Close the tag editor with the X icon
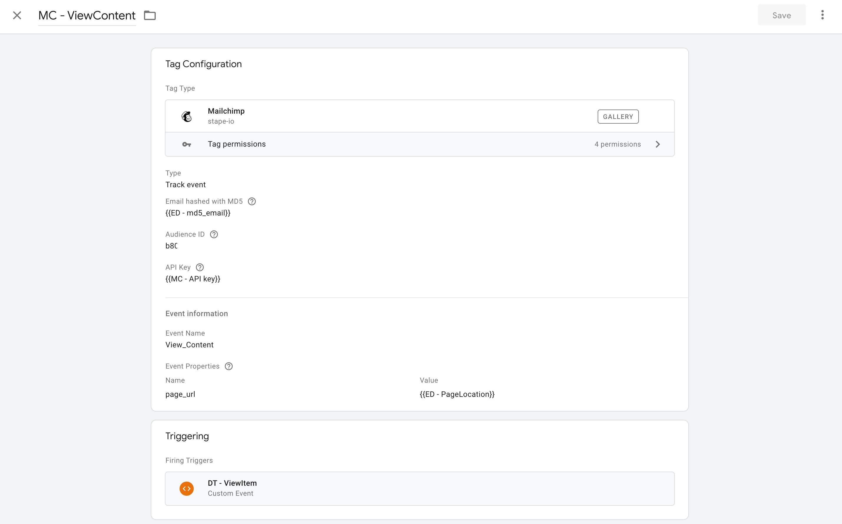842x524 pixels. [17, 15]
